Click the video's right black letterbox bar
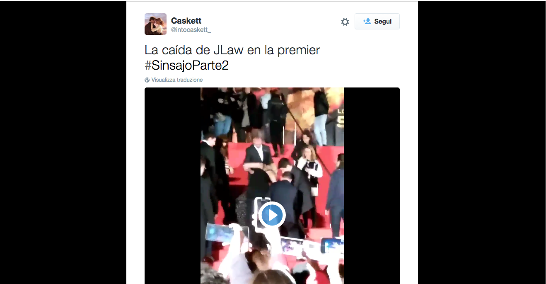The width and height of the screenshot is (546, 284). pos(372,186)
